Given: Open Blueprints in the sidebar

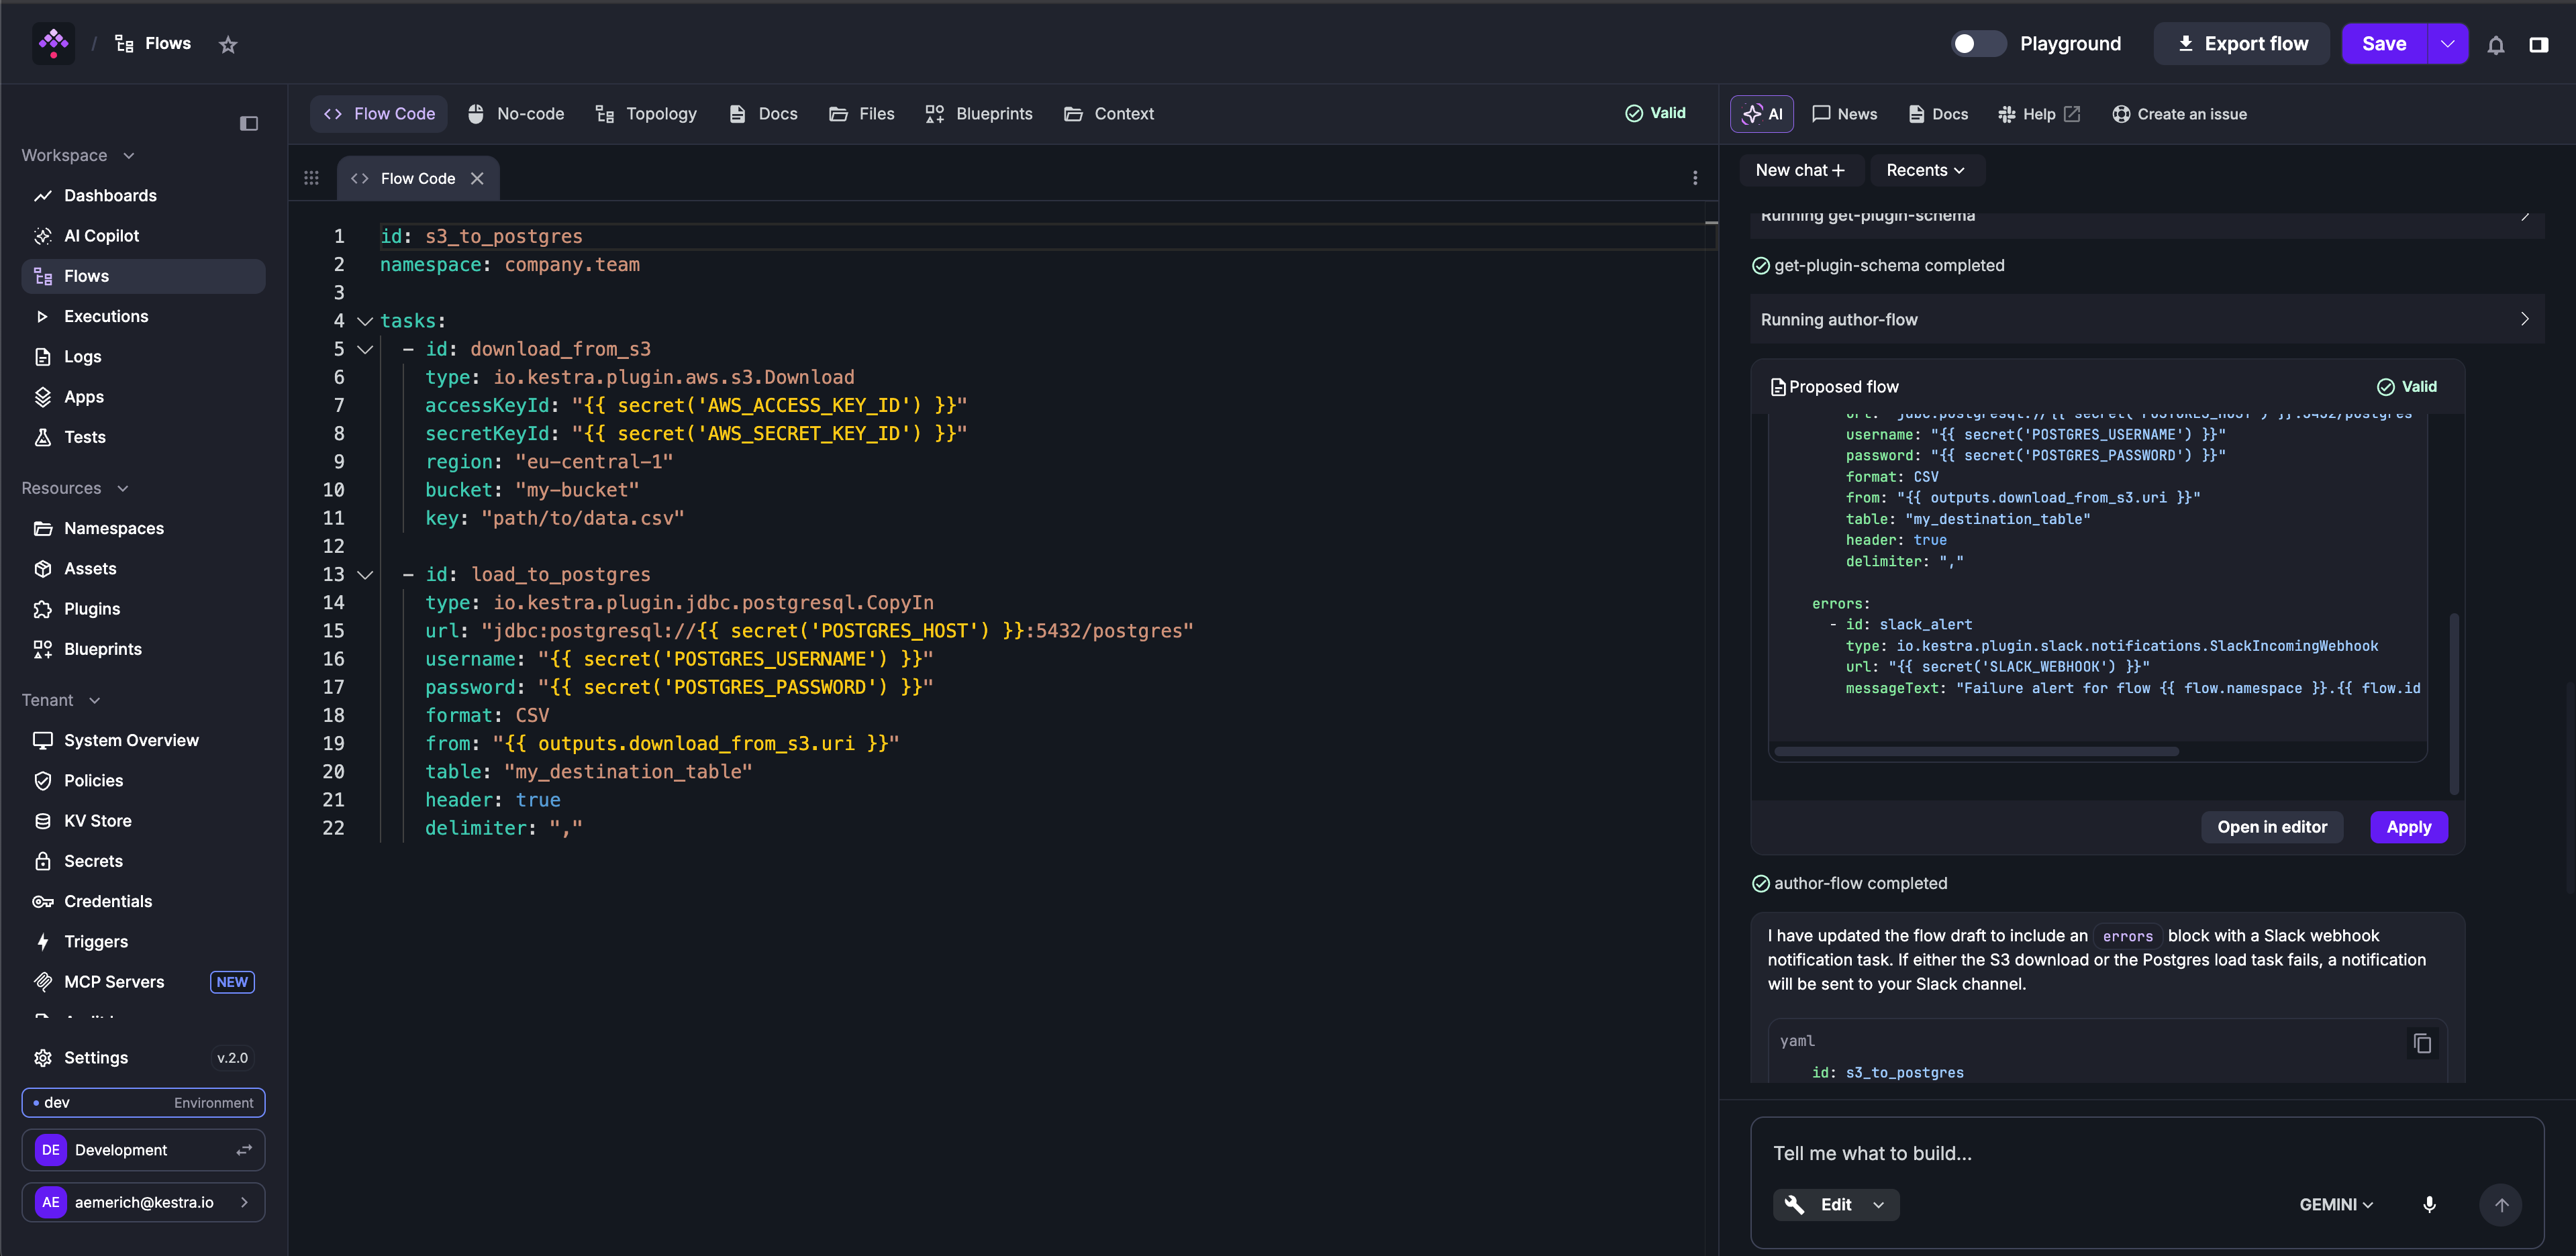Looking at the screenshot, I should (x=143, y=649).
